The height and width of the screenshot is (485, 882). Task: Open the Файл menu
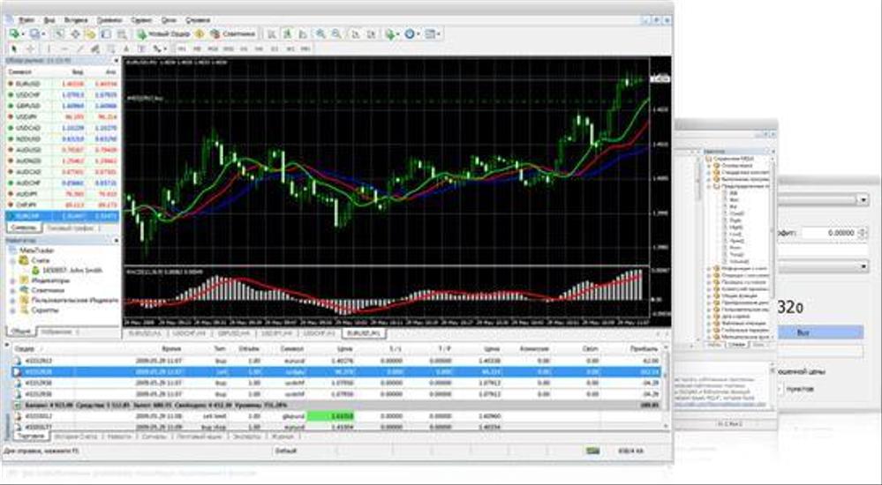coord(26,19)
